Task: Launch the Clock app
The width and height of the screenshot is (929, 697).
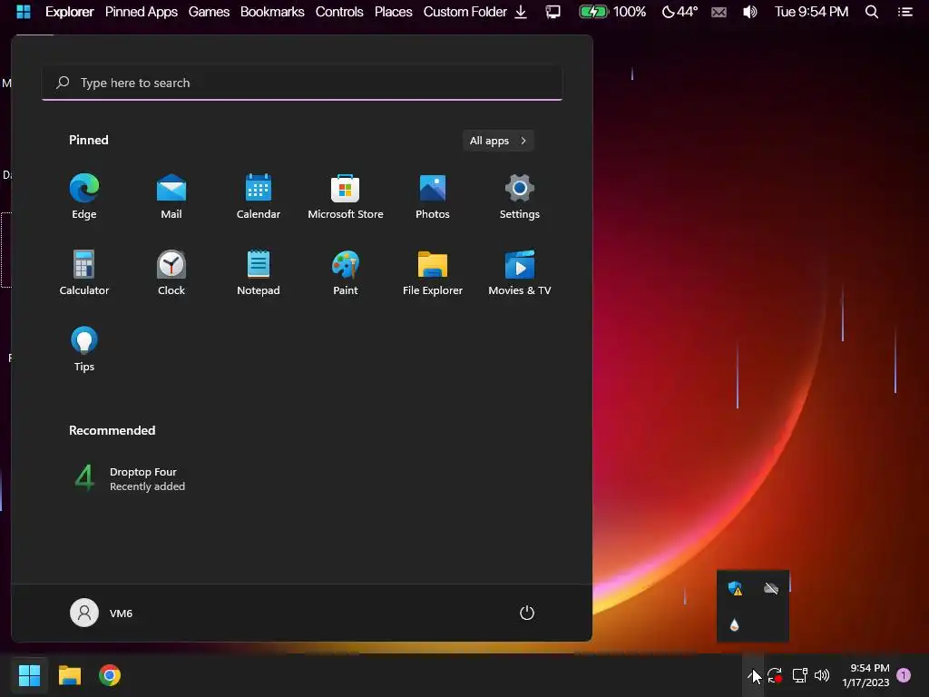Action: pyautogui.click(x=171, y=272)
